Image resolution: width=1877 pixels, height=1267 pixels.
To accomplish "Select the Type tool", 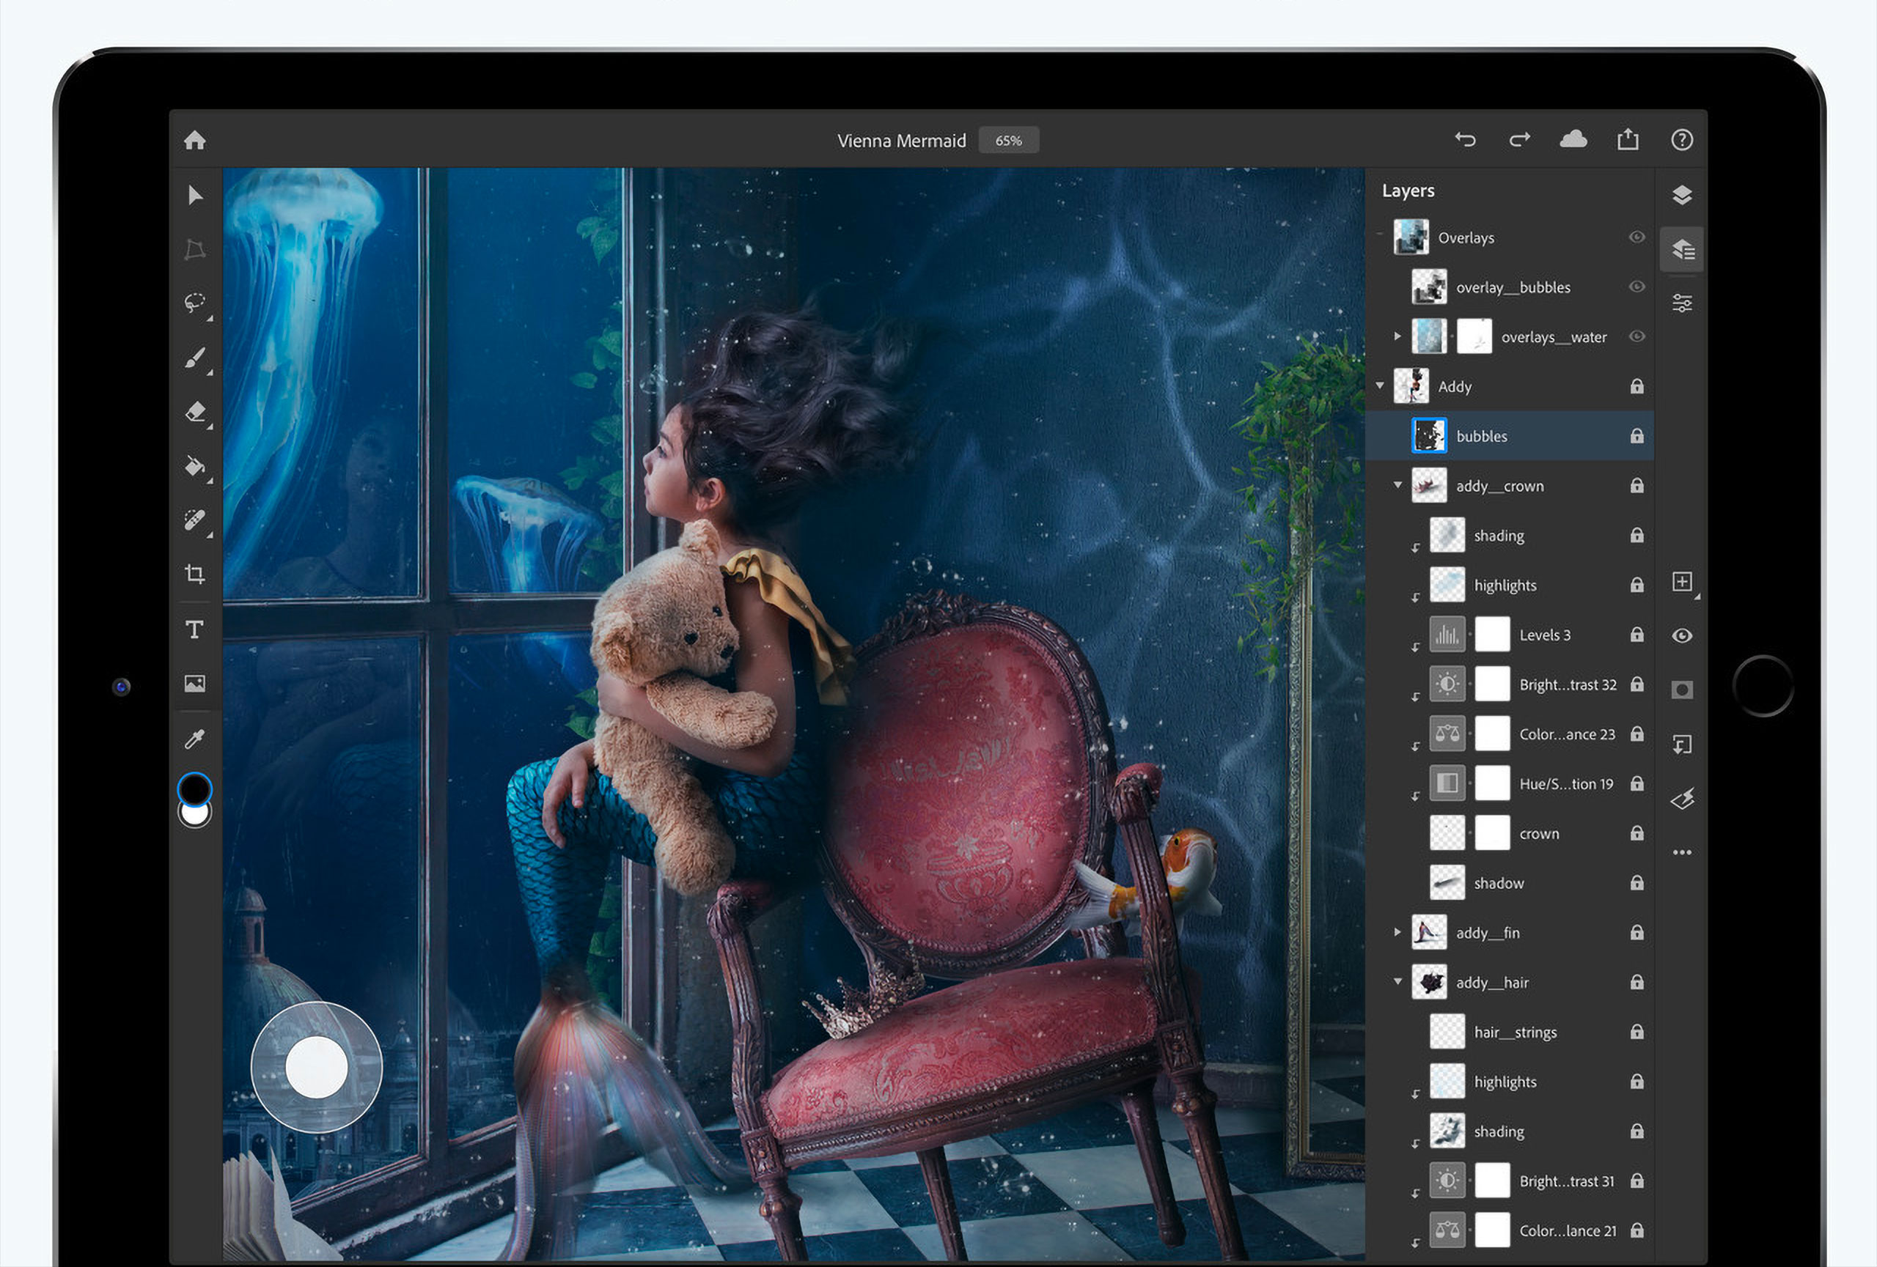I will 194,629.
